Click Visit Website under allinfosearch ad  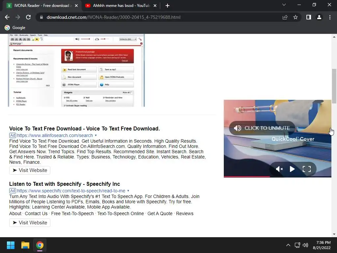click(30, 170)
